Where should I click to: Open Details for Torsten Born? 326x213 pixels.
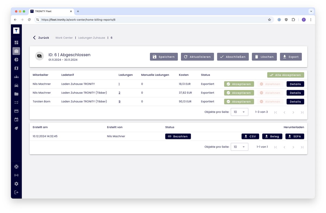pos(295,102)
